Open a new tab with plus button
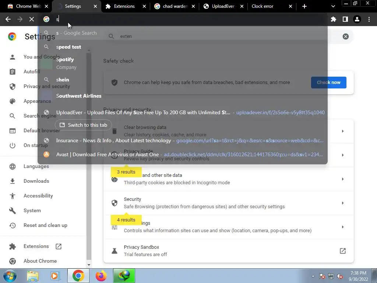 [304, 6]
